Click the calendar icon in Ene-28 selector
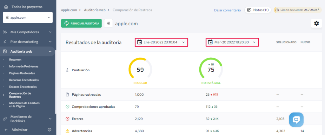 140,42
